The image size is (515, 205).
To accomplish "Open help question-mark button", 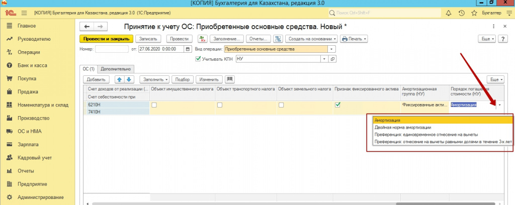I will pos(503,39).
